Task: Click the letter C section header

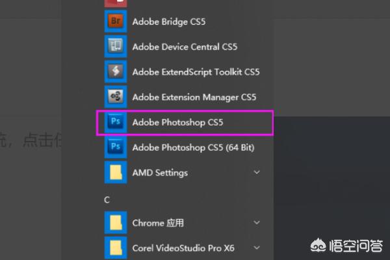Action: pos(107,200)
